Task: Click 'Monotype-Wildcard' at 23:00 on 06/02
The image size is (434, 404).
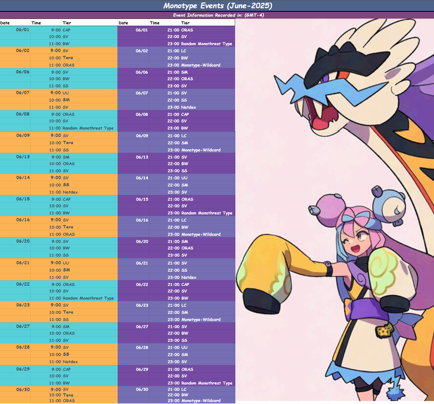Action: click(201, 65)
